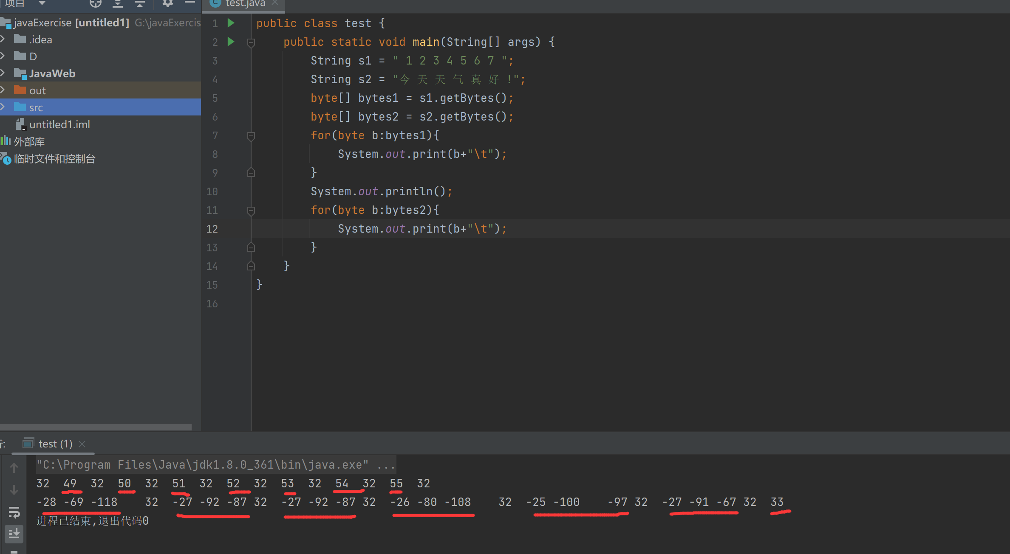Select the JavaWeb module
This screenshot has height=554, width=1010.
click(x=100, y=73)
